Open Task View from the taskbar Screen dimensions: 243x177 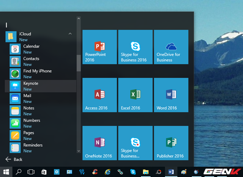31,172
